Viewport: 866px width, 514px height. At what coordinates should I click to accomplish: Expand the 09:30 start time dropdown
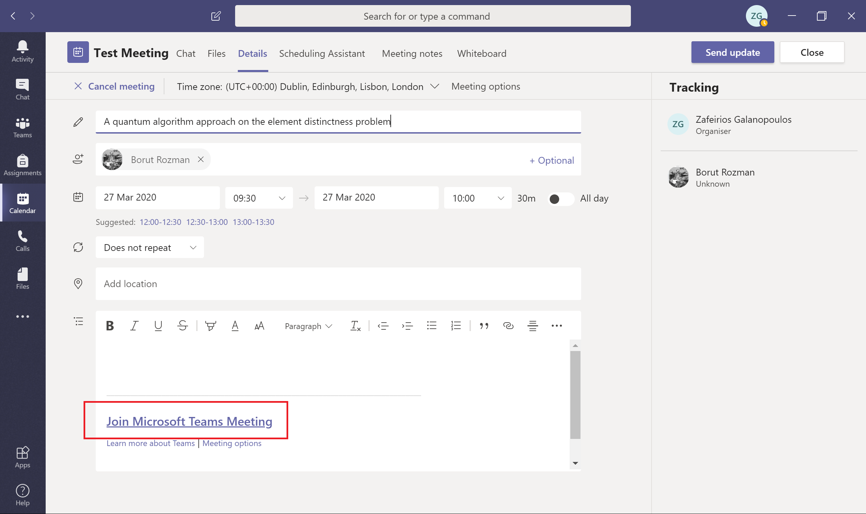pos(259,198)
